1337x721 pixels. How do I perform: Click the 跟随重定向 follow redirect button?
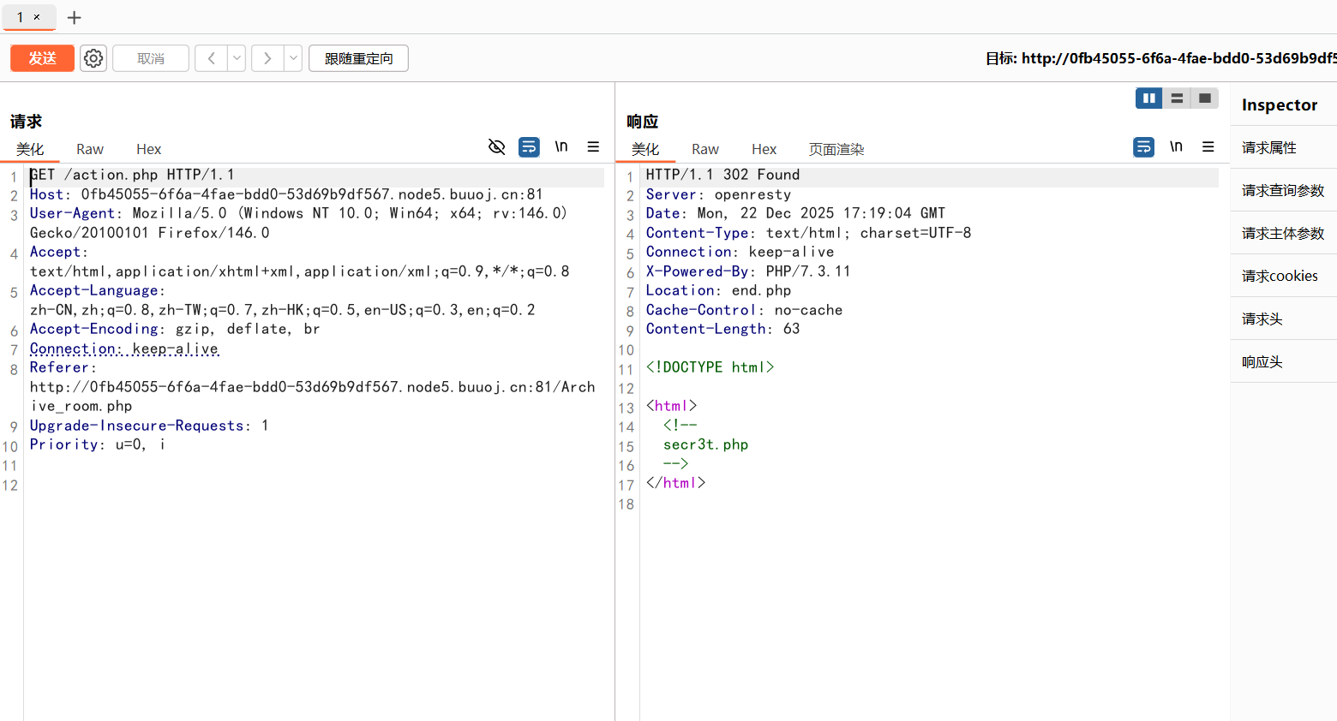tap(358, 58)
